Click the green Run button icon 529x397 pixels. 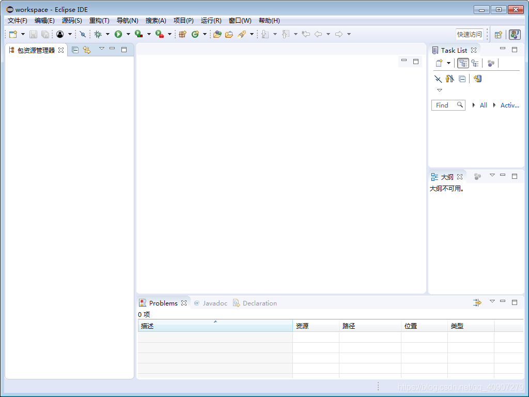pyautogui.click(x=118, y=34)
